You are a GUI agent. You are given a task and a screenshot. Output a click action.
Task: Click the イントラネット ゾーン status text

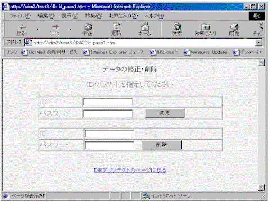point(171,196)
